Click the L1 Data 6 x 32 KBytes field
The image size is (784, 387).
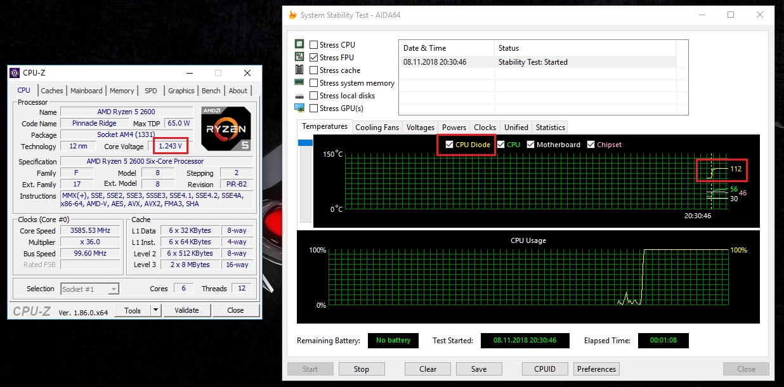(190, 231)
